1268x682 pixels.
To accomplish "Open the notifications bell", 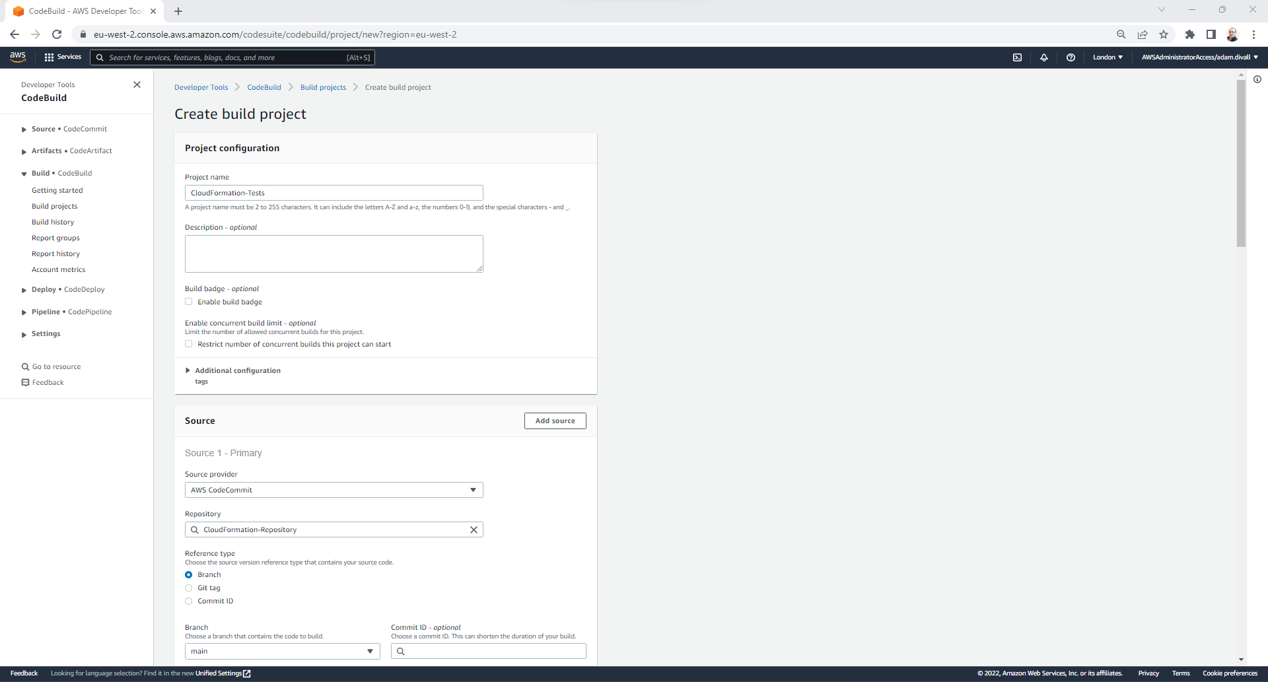I will (x=1044, y=57).
